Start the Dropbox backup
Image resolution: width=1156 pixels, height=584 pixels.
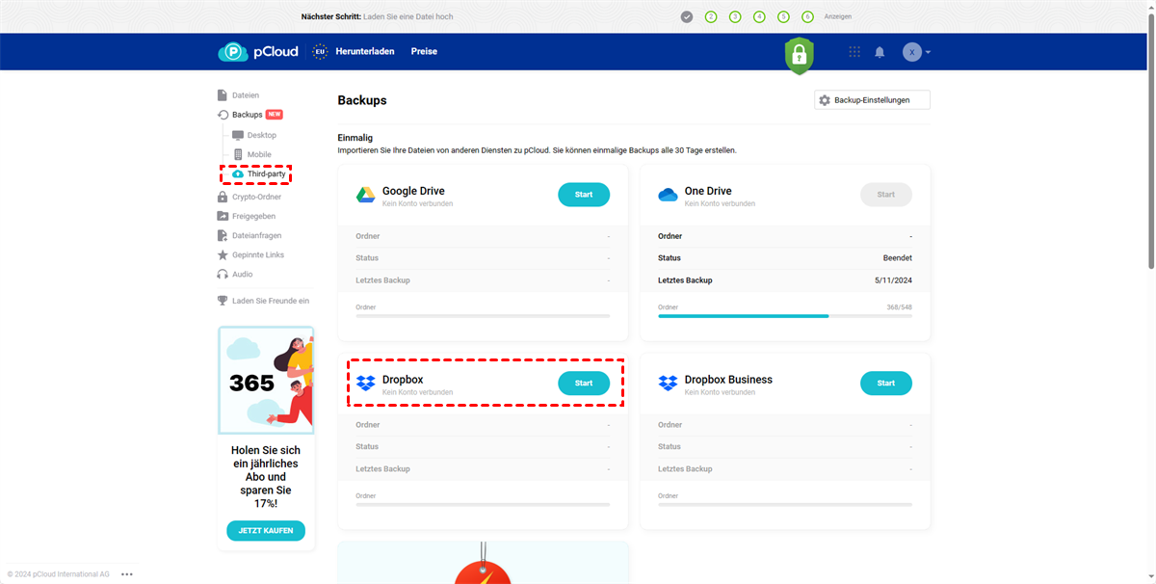[584, 384]
